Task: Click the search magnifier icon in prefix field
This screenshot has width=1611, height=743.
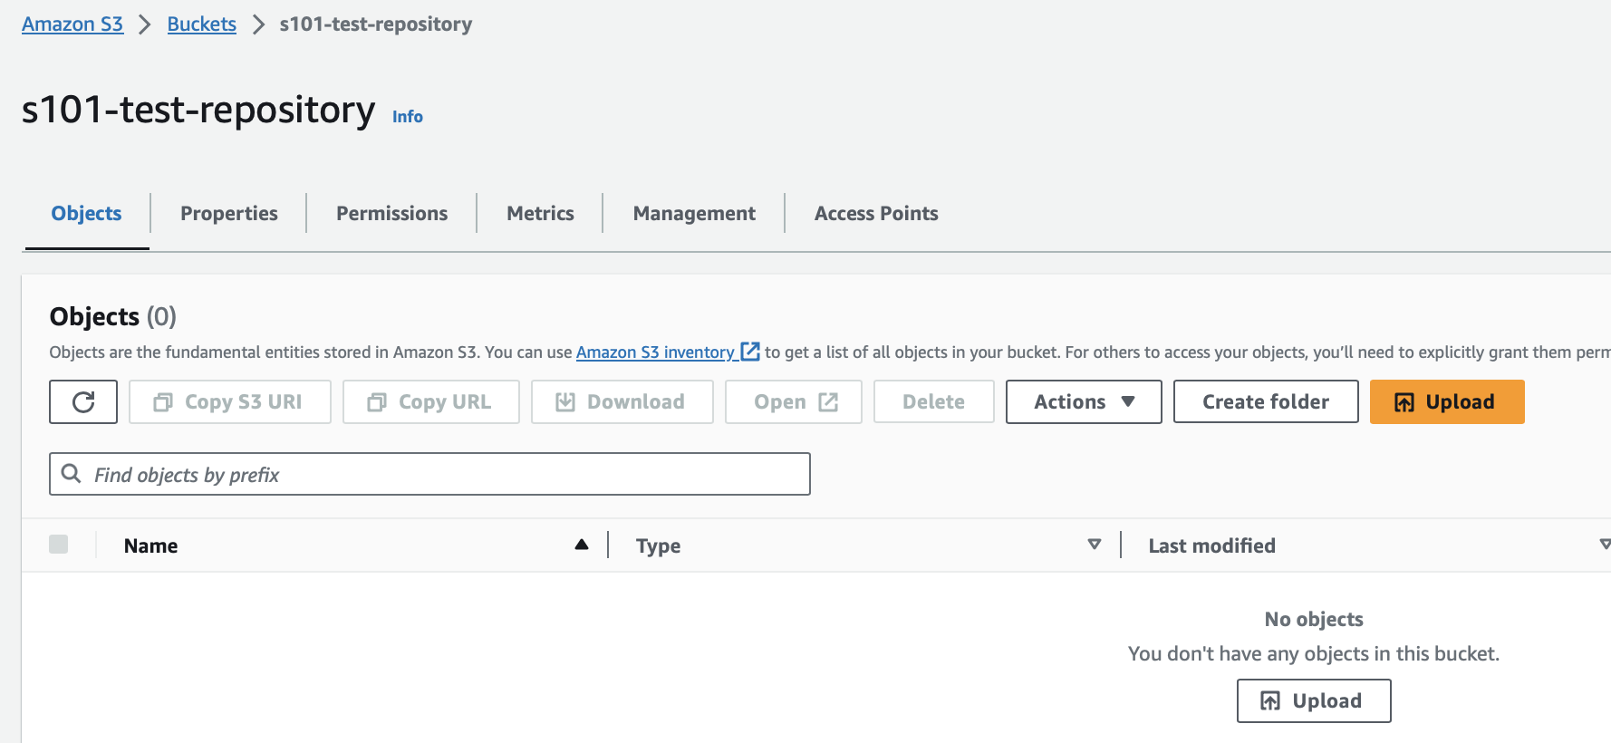Action: pyautogui.click(x=71, y=473)
